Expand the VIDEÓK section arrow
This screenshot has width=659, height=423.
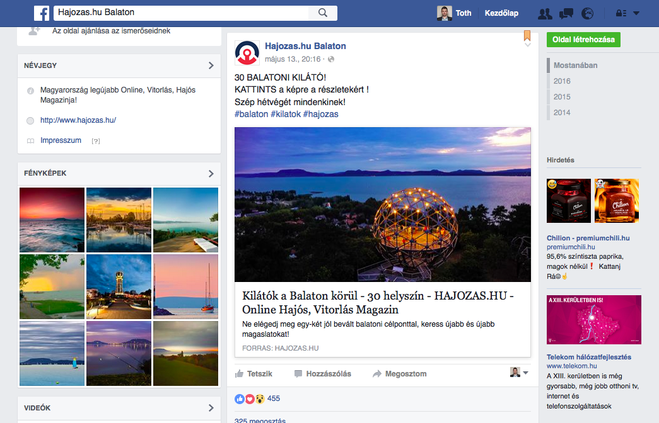[x=211, y=408]
